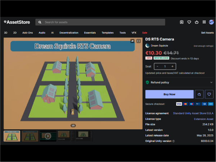Open the VFX category

[x=134, y=33]
